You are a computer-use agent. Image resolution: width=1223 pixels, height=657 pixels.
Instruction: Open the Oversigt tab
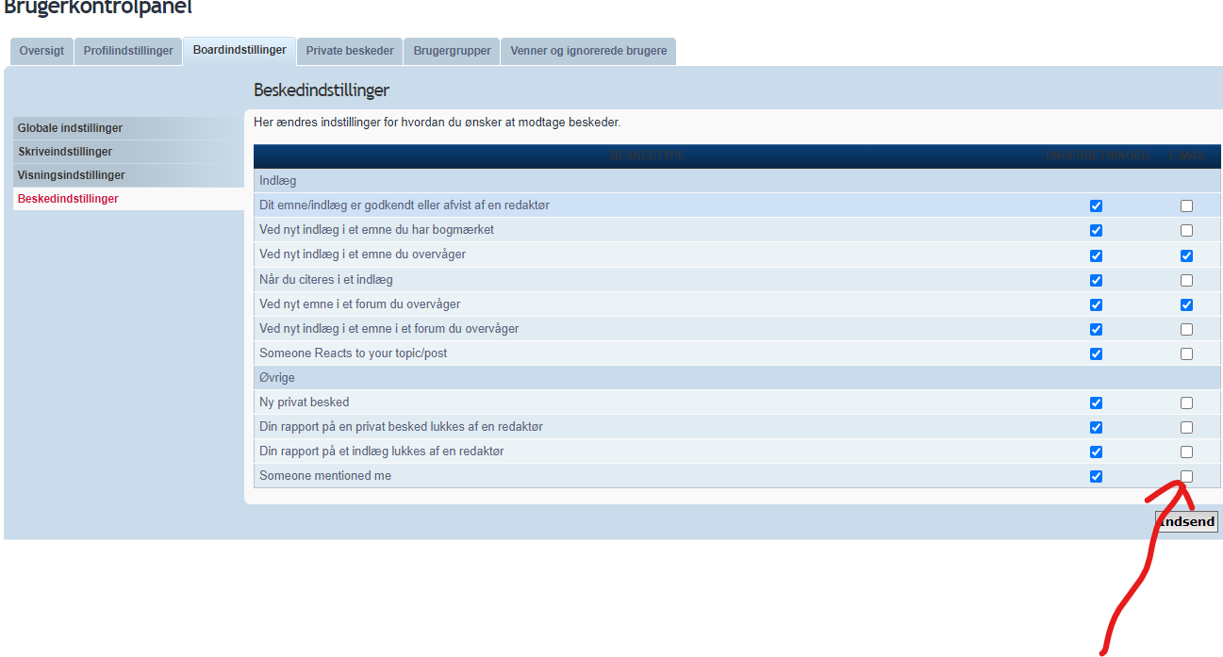(x=41, y=51)
